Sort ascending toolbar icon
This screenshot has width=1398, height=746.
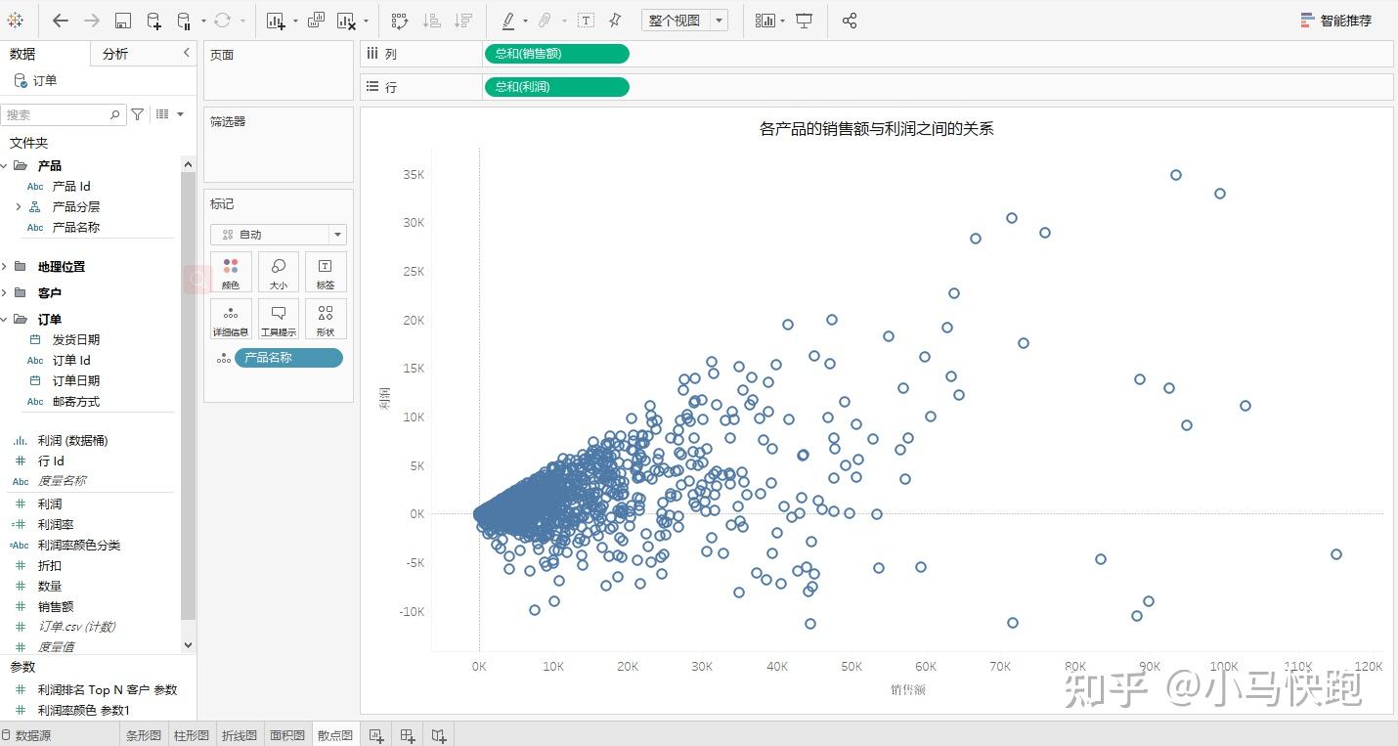tap(431, 21)
